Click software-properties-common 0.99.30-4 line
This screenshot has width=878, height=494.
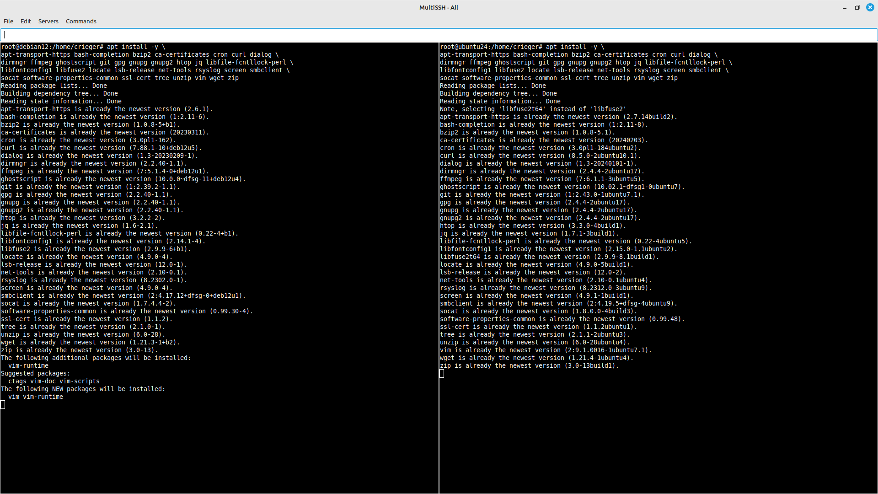[127, 311]
